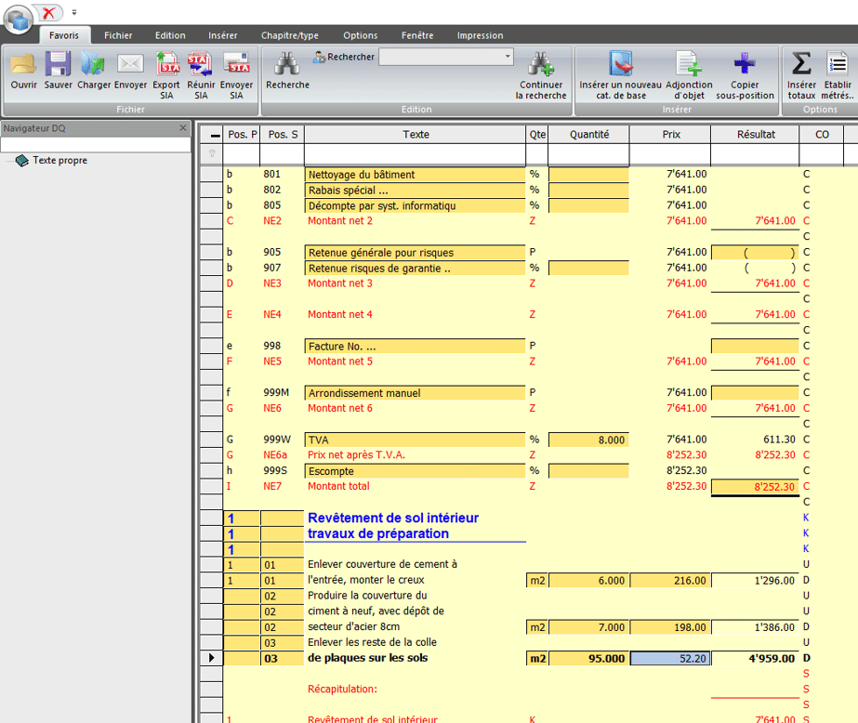Click the Sauver floppy disk icon
Screen dimensions: 858x723
(x=58, y=64)
